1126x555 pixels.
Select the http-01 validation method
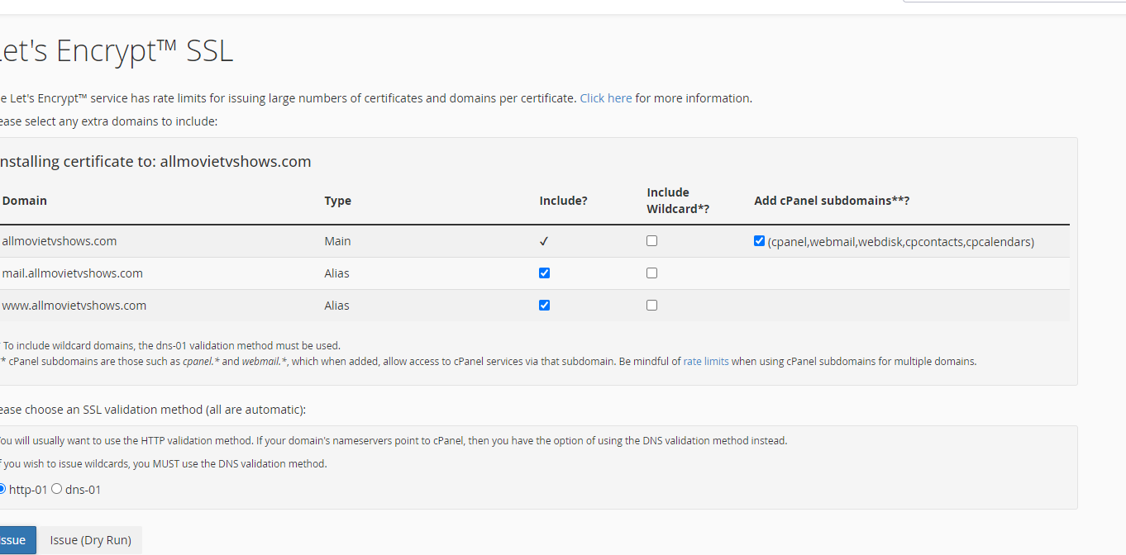click(2, 489)
